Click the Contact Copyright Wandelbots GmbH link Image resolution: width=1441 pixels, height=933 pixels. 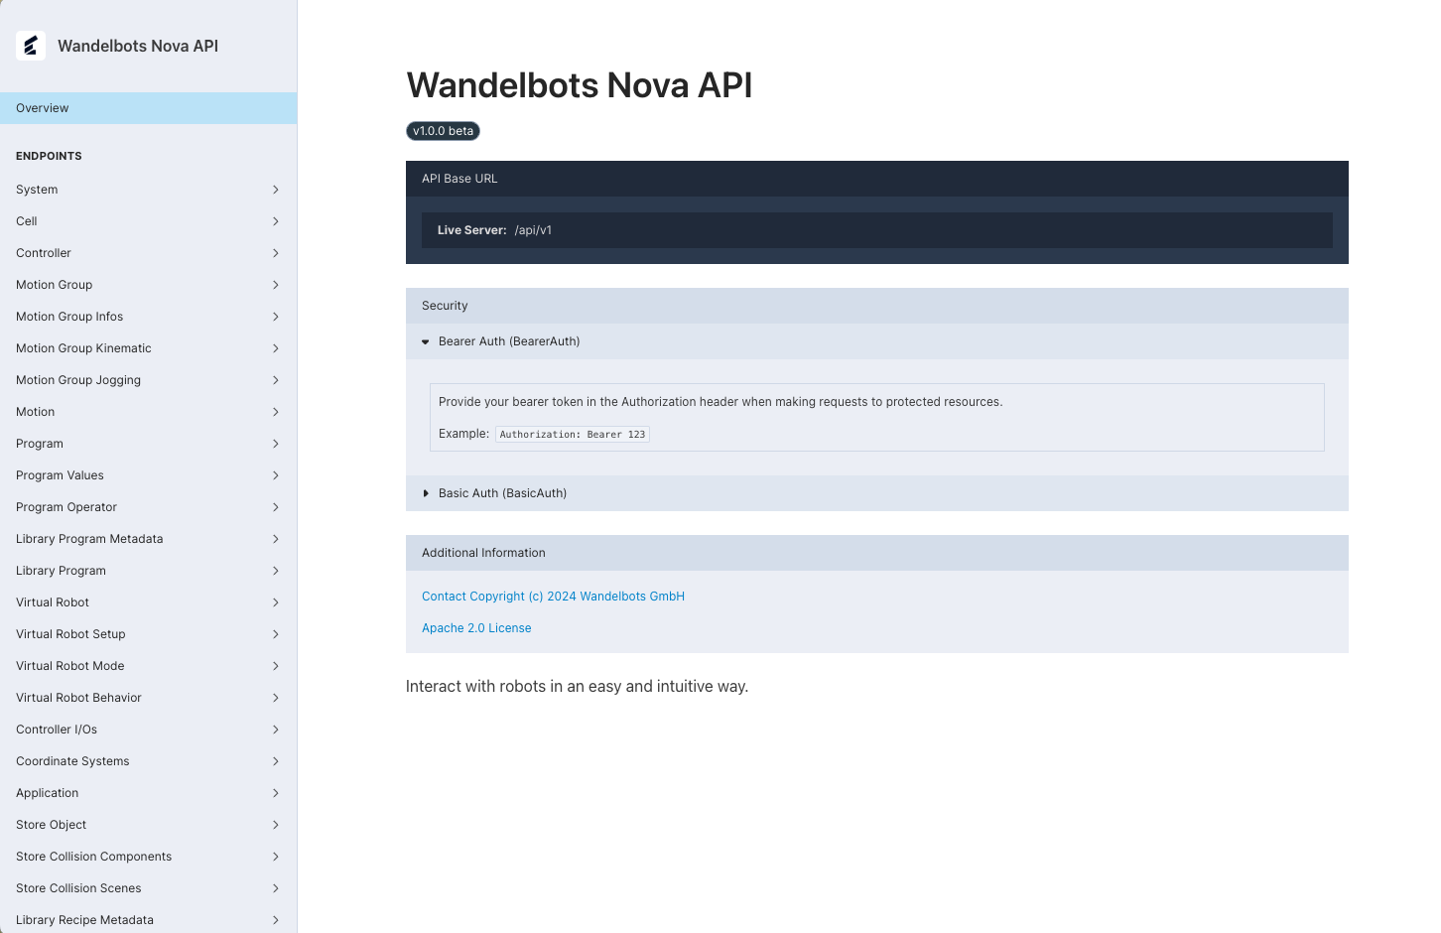(x=553, y=596)
